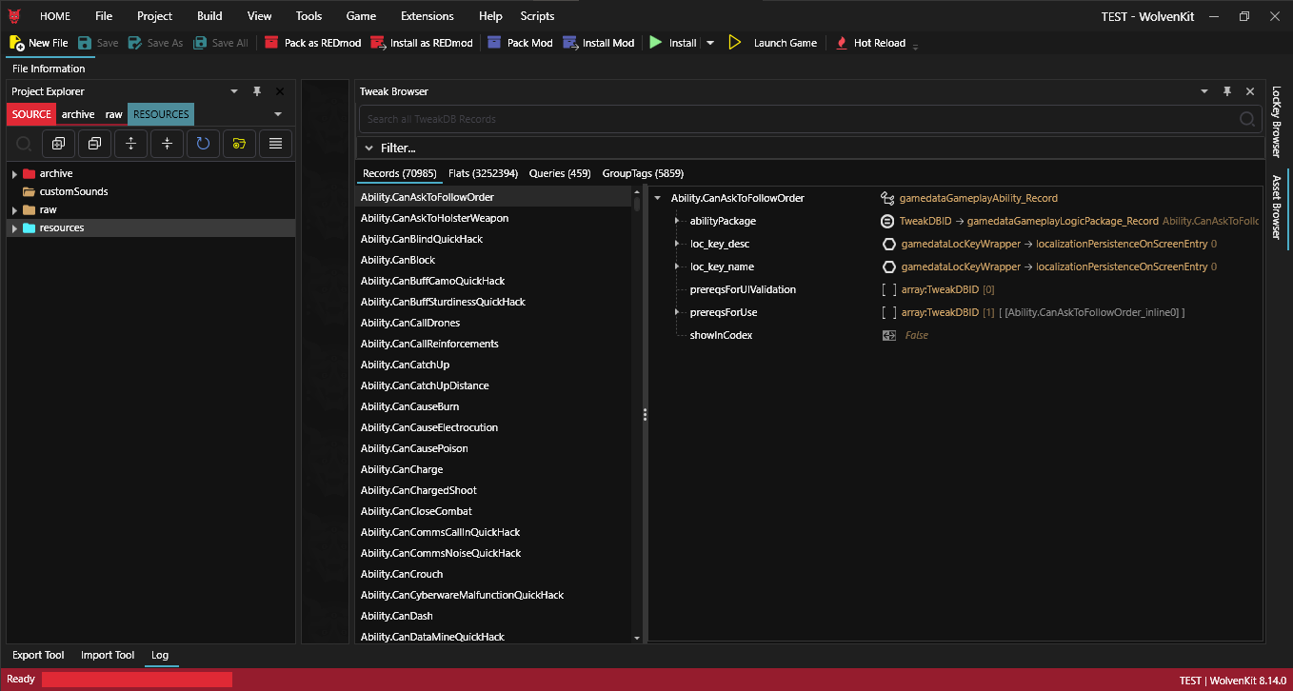Select the RESOURCES filter tab in Project Explorer
Screen dimensions: 1293x691
point(160,114)
